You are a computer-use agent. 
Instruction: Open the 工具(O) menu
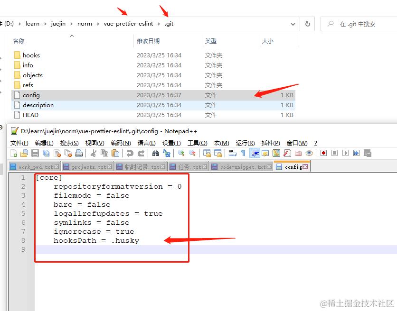[197, 143]
